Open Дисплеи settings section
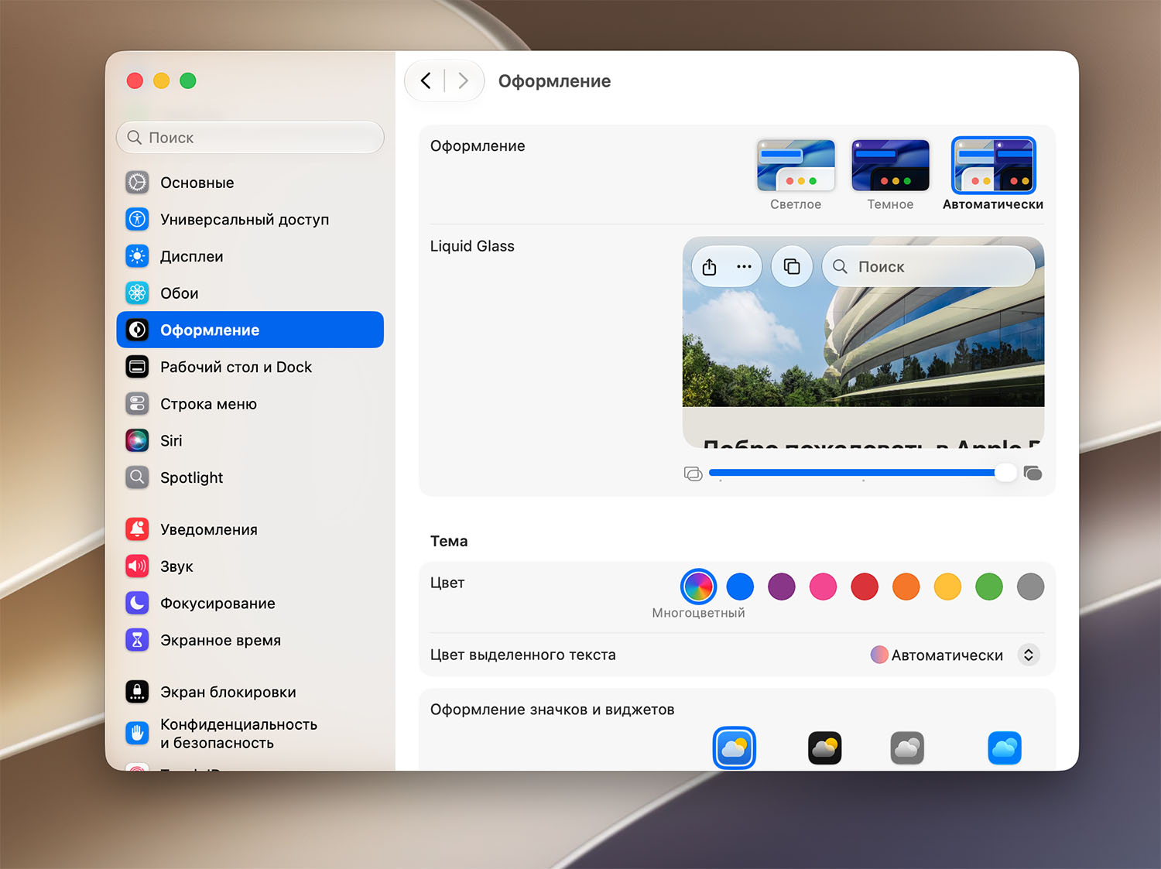This screenshot has height=869, width=1161. point(250,256)
